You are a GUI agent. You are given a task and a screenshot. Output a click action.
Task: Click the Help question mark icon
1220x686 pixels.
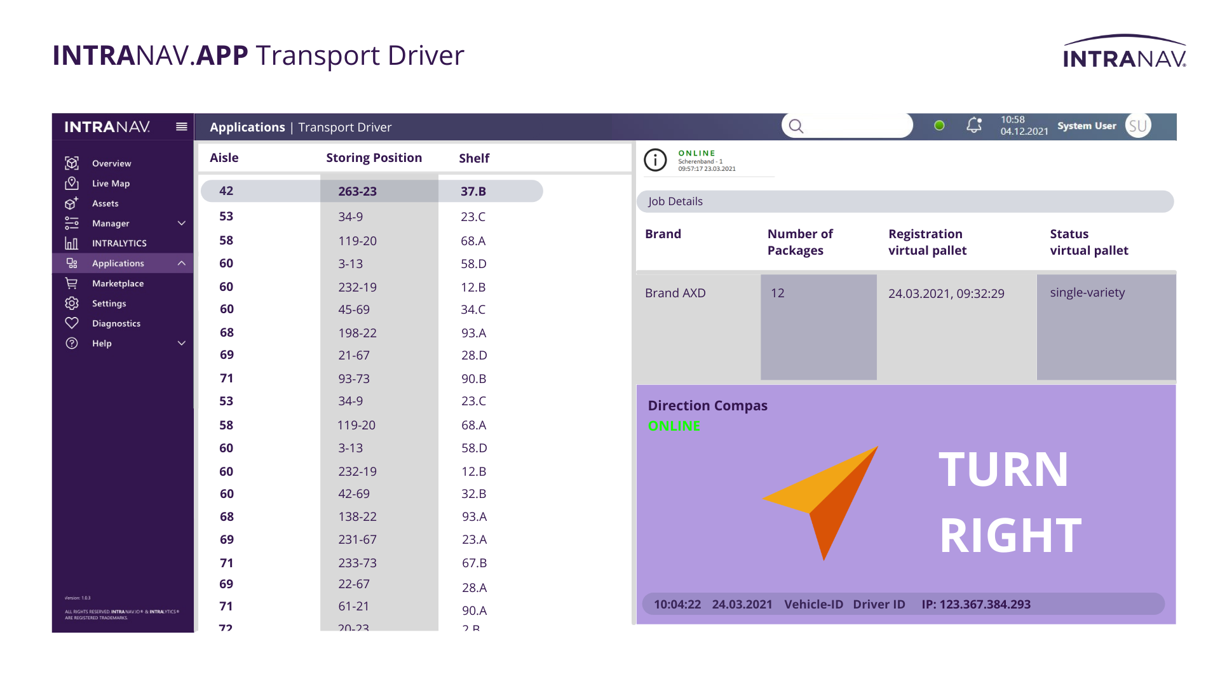tap(72, 343)
